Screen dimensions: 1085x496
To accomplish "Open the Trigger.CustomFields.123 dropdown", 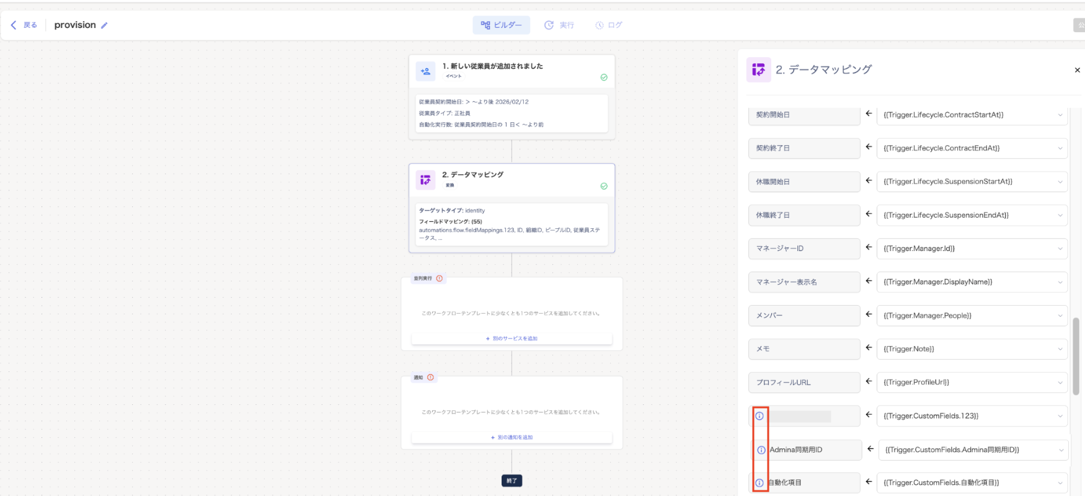I will coord(972,416).
